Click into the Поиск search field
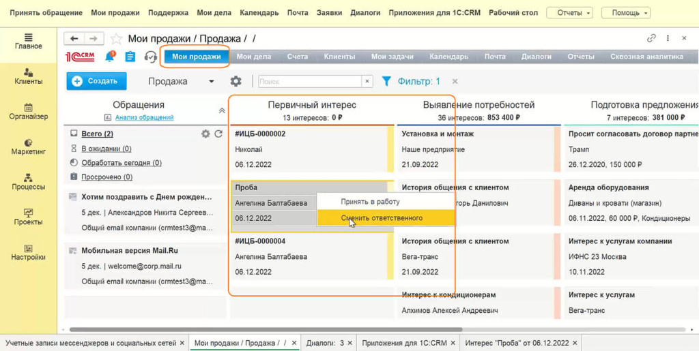Screen dimensions: 699x351 (x=309, y=82)
